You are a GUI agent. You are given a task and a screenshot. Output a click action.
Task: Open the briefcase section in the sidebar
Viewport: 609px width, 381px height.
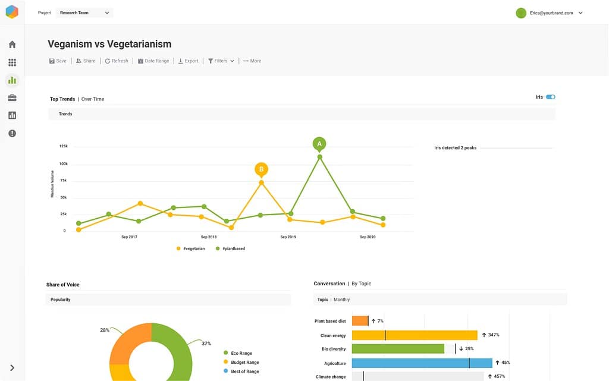coord(12,97)
